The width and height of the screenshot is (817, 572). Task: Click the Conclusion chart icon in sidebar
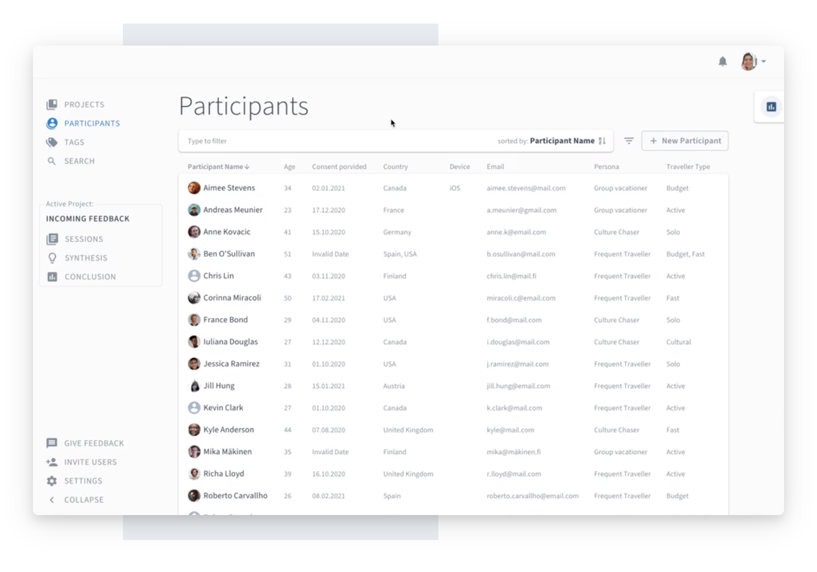[x=52, y=277]
